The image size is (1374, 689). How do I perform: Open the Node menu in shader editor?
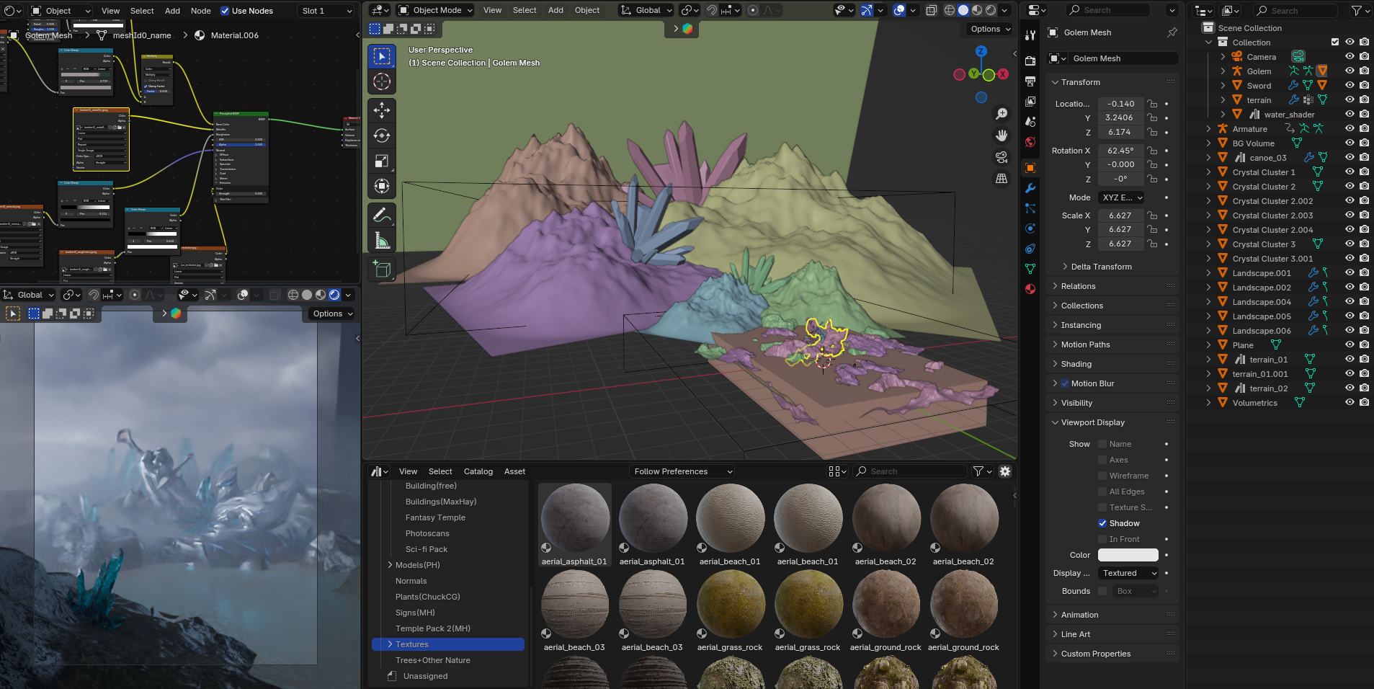200,11
